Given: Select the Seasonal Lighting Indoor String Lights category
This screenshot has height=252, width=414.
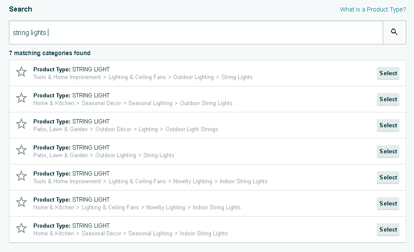Looking at the screenshot, I should pyautogui.click(x=388, y=229).
